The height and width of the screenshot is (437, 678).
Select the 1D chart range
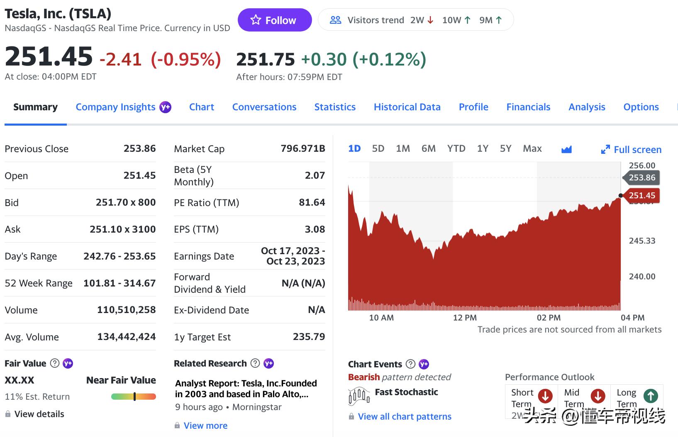click(x=354, y=148)
